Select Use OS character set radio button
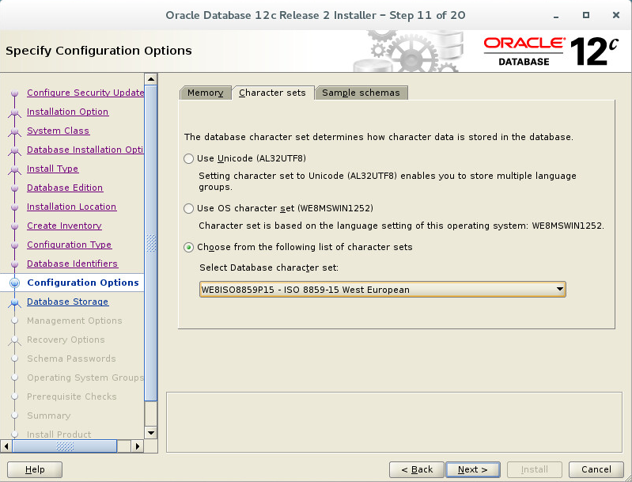This screenshot has width=632, height=482. pos(188,208)
